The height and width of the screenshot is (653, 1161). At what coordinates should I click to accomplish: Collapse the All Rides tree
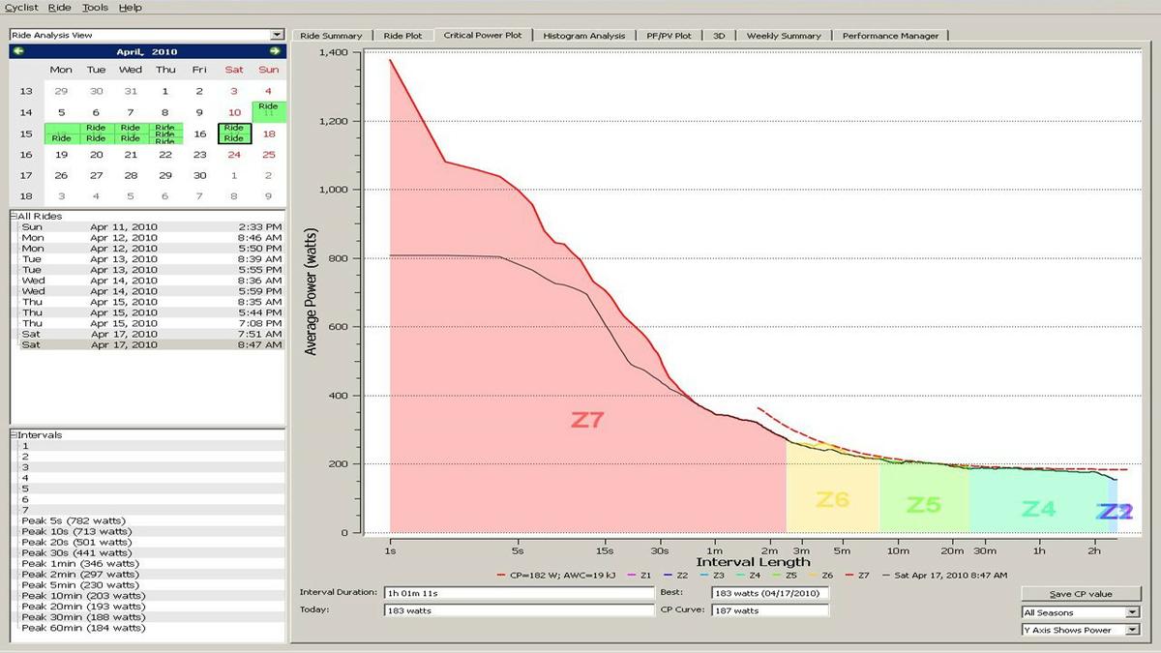click(14, 216)
